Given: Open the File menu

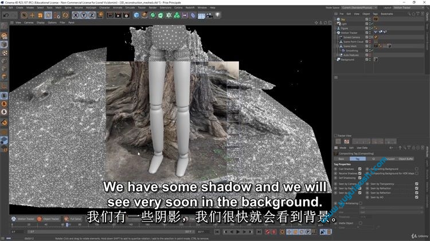Looking at the screenshot, I should (3, 7).
